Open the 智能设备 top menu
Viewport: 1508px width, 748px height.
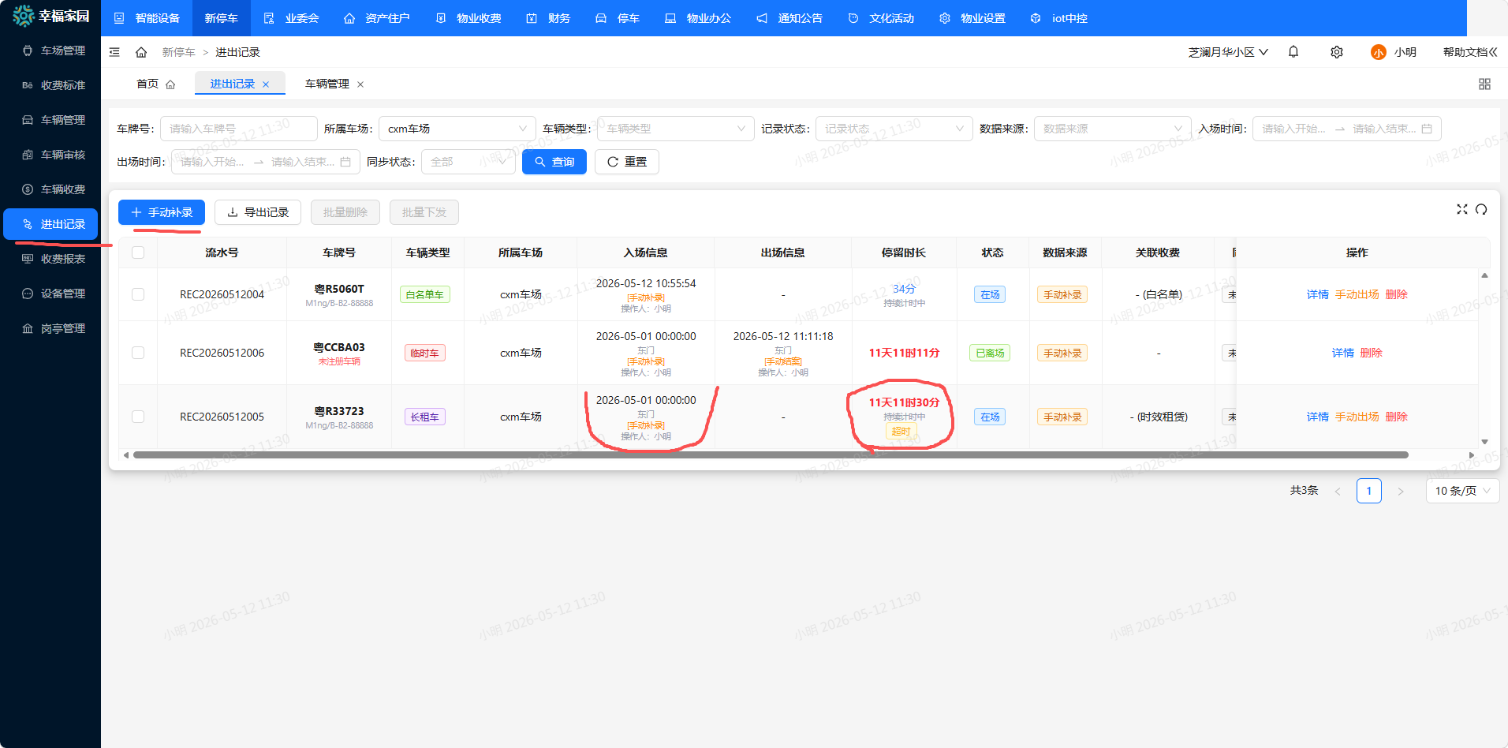pyautogui.click(x=147, y=18)
